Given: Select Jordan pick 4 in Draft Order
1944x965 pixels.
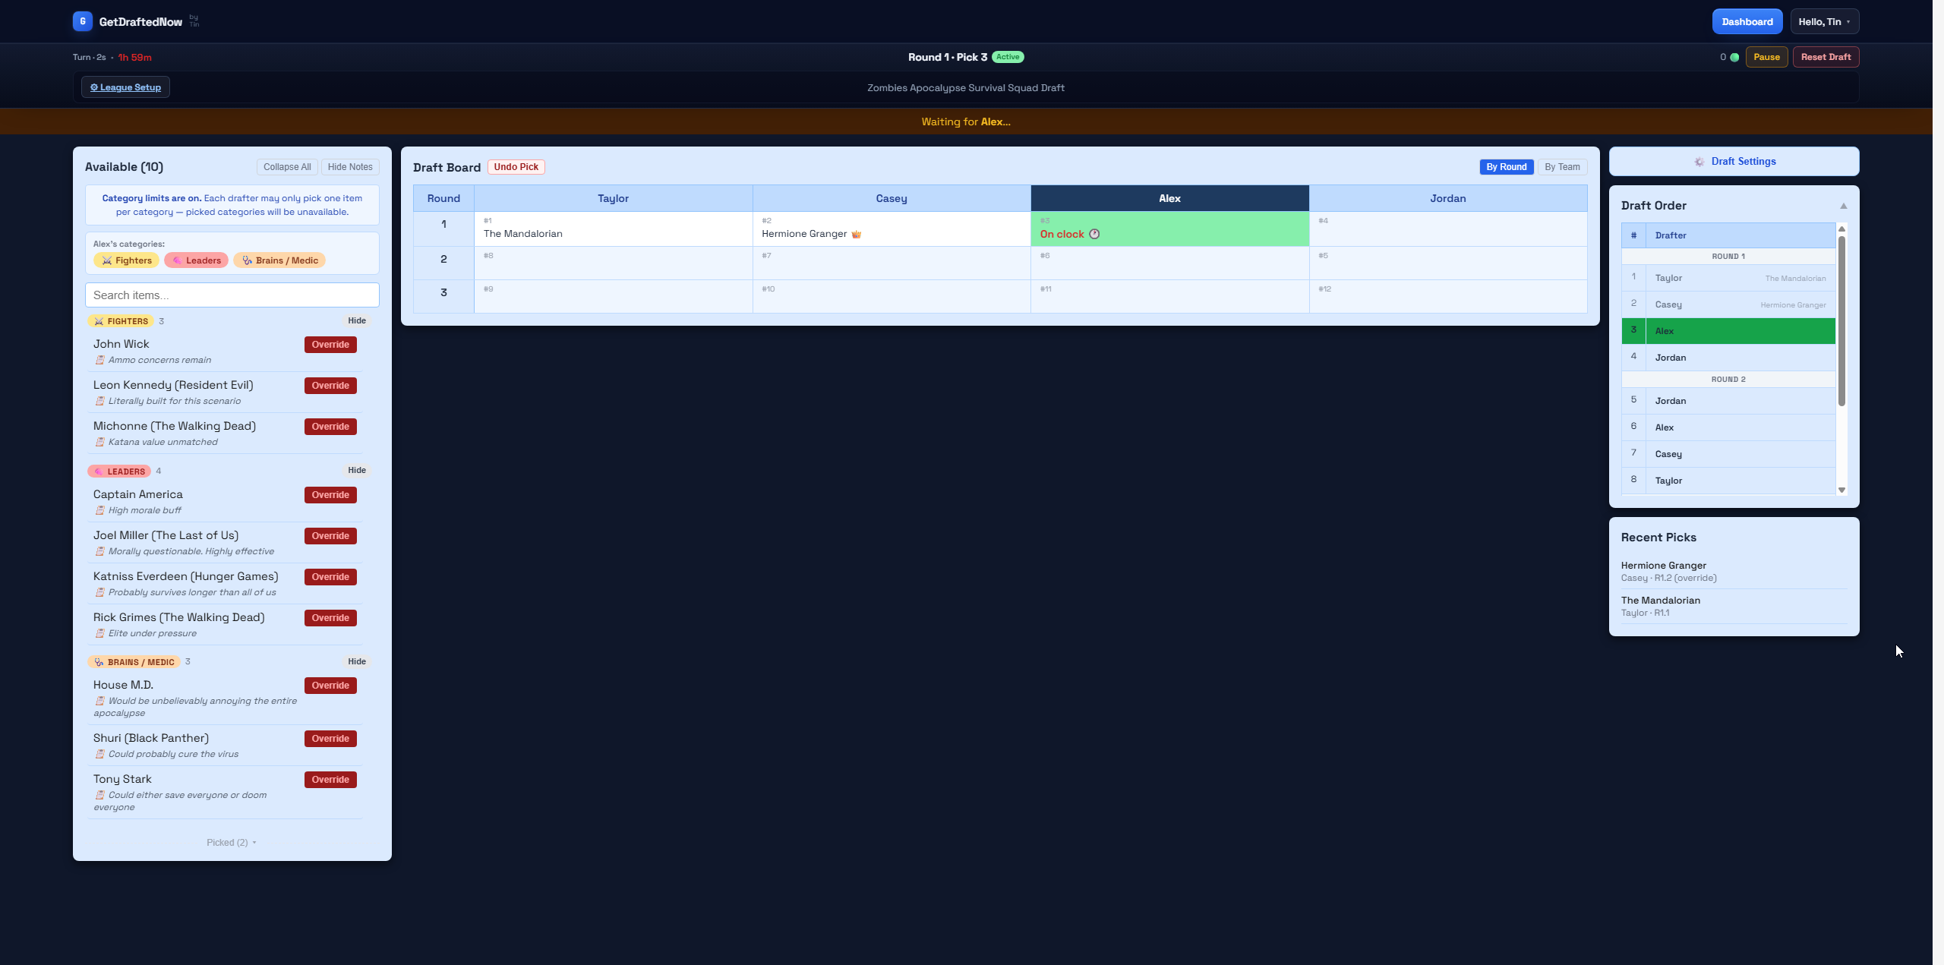Looking at the screenshot, I should tap(1728, 358).
